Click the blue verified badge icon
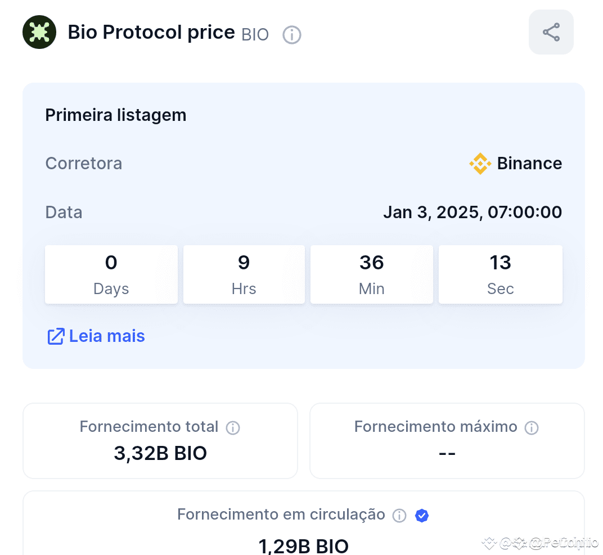 (x=422, y=516)
